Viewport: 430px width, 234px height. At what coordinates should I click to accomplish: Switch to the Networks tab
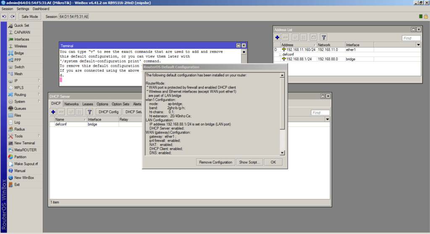[x=71, y=104]
